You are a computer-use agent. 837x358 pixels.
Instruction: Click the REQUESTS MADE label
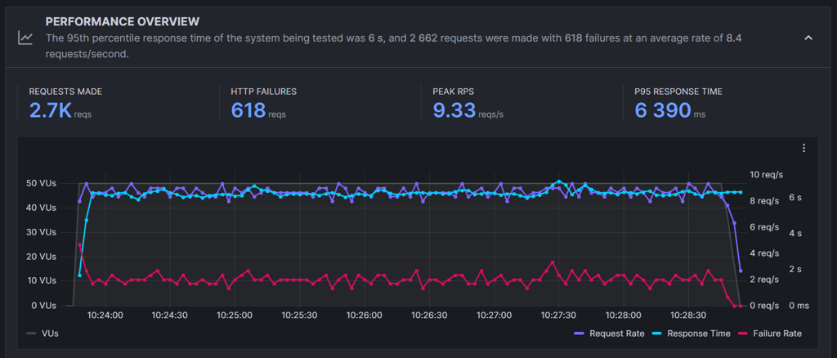click(65, 92)
